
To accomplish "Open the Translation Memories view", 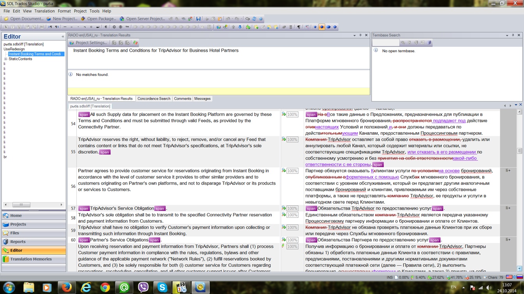I will (31, 259).
